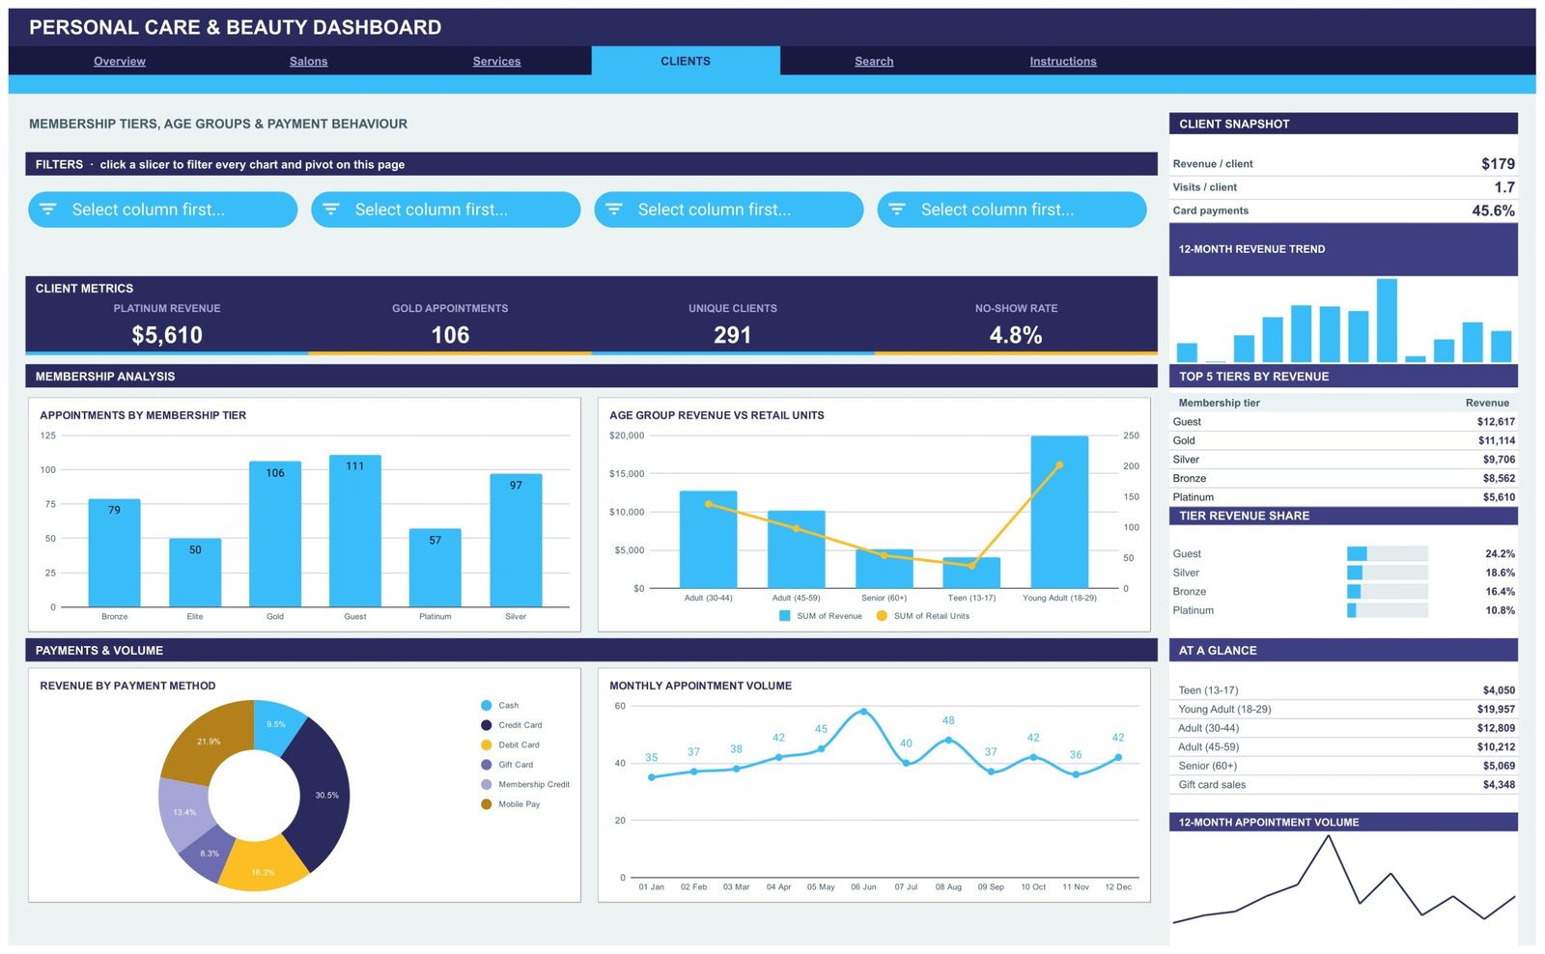Click the Search navigation tab
1545x954 pixels.
(x=874, y=61)
